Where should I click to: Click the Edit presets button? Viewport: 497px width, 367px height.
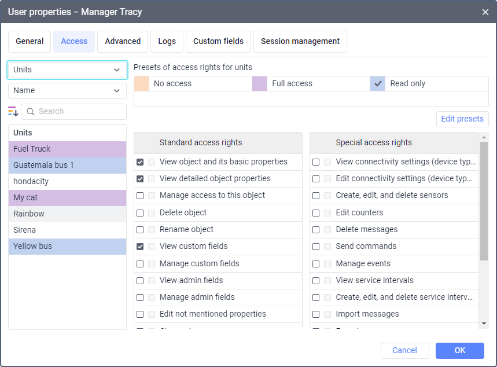click(x=462, y=119)
